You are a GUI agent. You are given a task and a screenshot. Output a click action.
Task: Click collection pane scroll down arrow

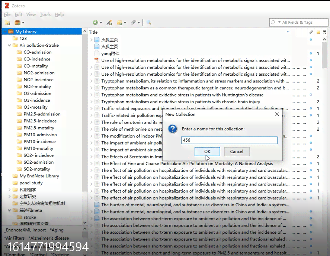click(84, 223)
